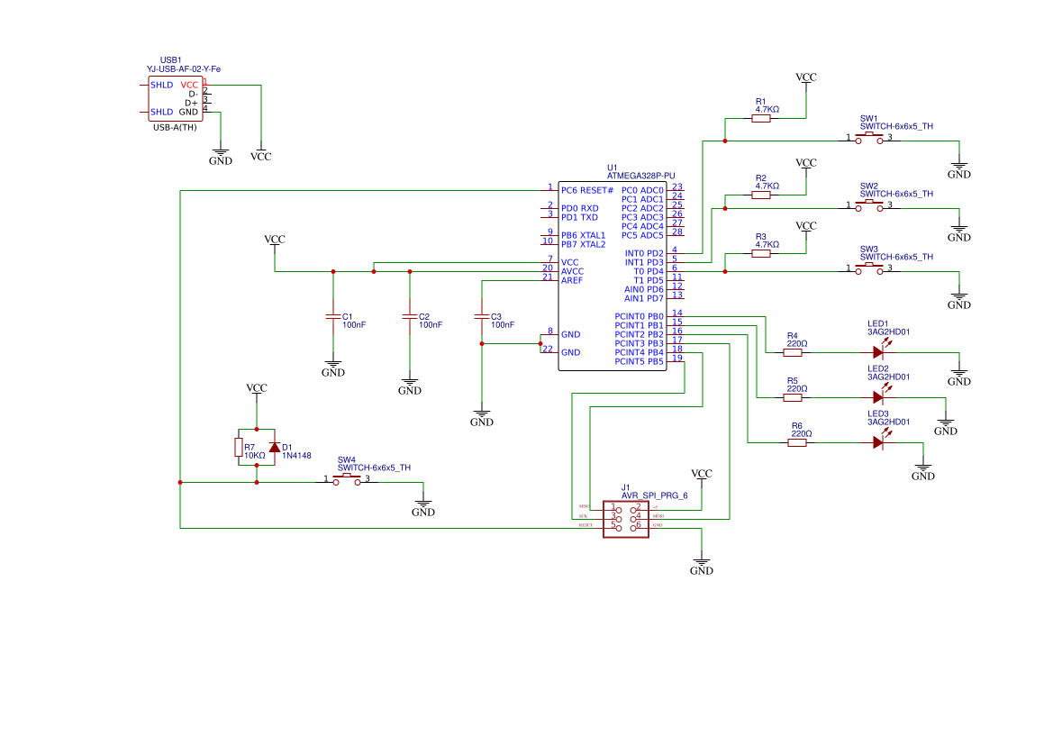Click the PCINT3 PB3 pin label
The width and height of the screenshot is (1053, 745).
click(x=640, y=344)
